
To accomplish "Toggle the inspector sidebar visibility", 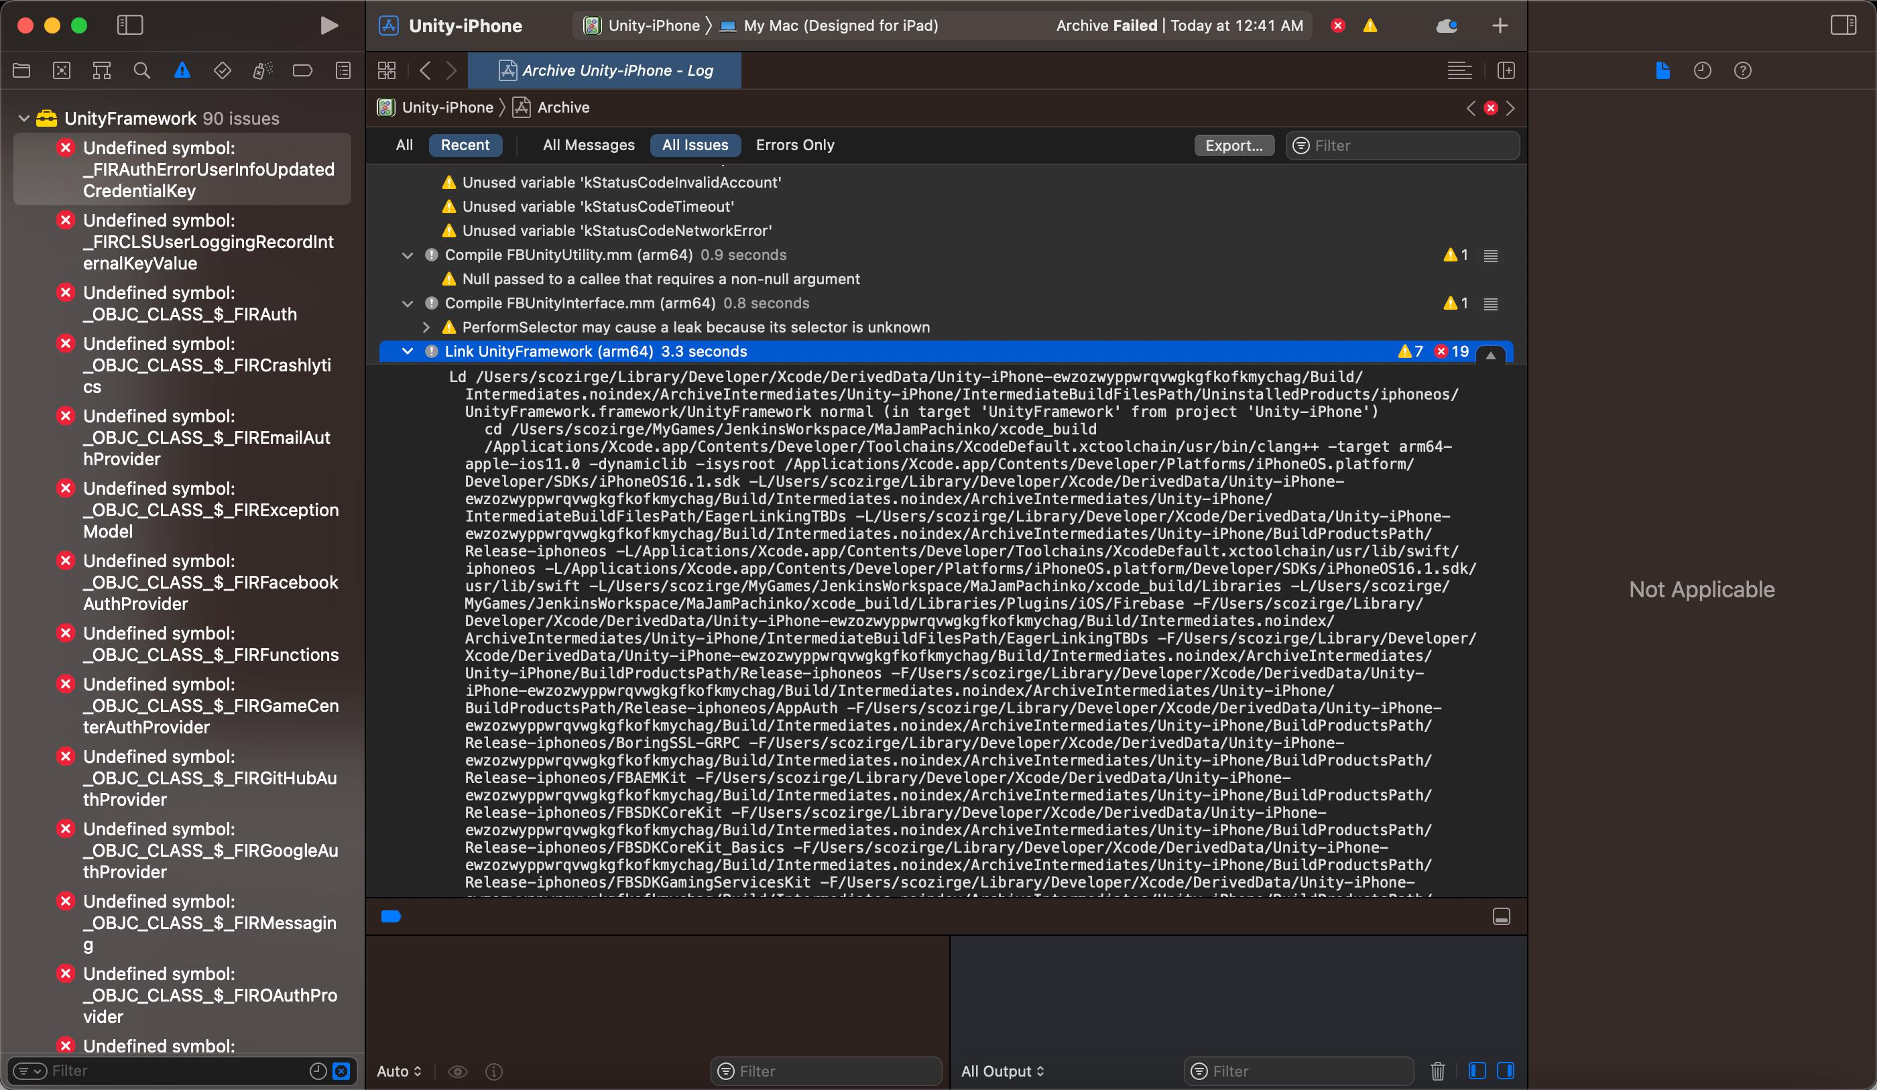I will [1843, 25].
